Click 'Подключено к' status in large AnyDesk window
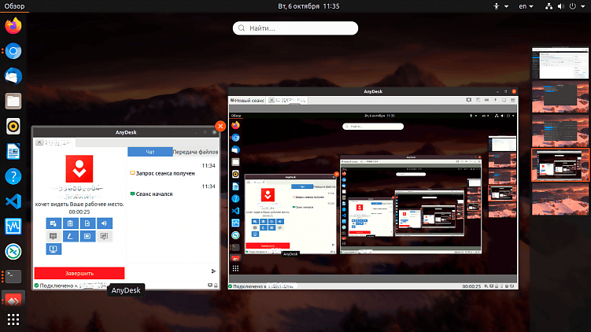This screenshot has height=332, width=591. click(x=250, y=286)
